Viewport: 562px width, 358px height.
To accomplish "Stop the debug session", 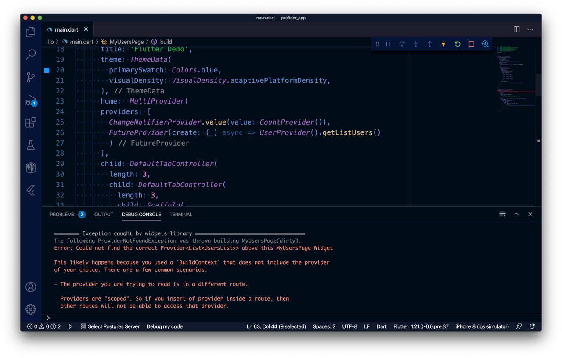I will (472, 44).
